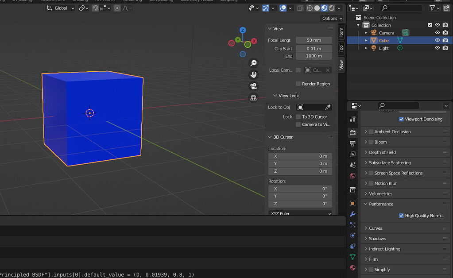Switch viewport shading to rendered mode

pos(332,8)
